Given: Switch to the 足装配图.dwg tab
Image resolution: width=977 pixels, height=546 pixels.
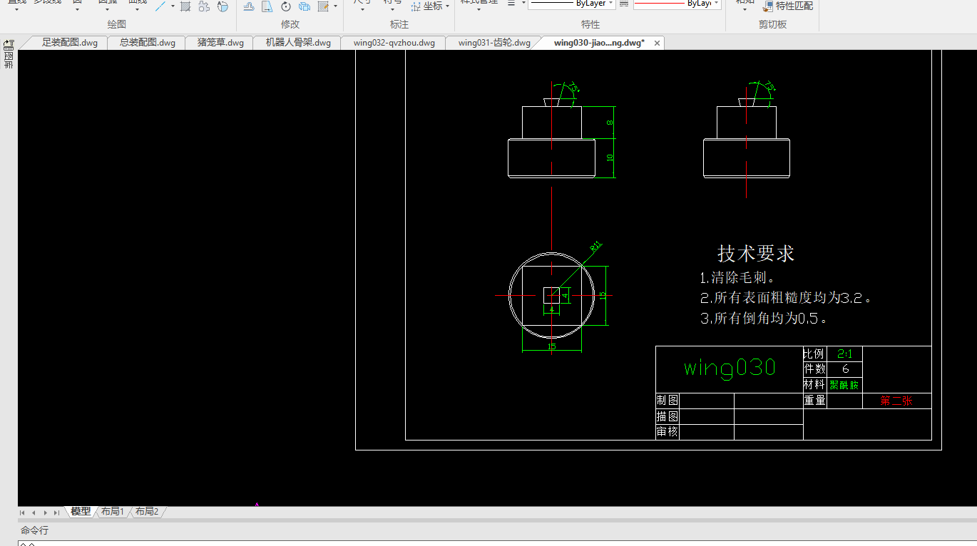Looking at the screenshot, I should tap(69, 43).
